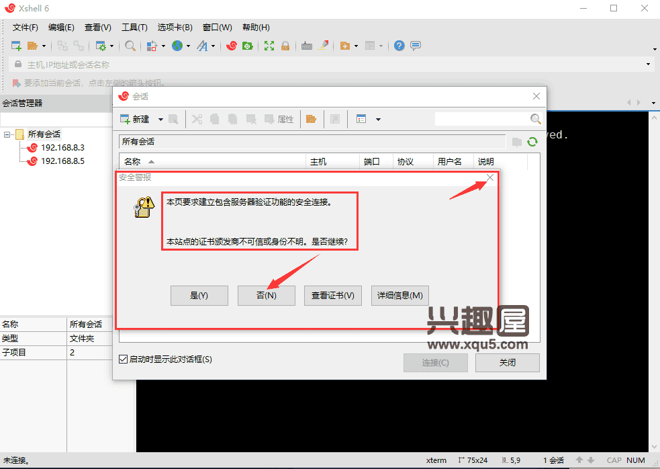Open the 编辑(E) menu
This screenshot has width=660, height=469.
(62, 28)
